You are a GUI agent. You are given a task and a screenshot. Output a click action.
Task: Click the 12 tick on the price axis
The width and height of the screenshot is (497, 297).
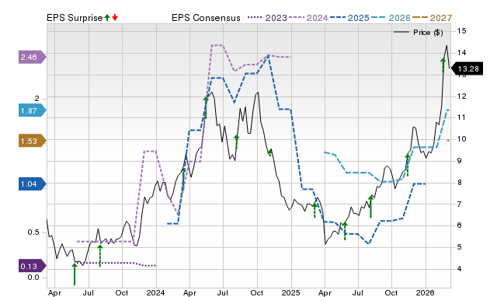tap(461, 96)
